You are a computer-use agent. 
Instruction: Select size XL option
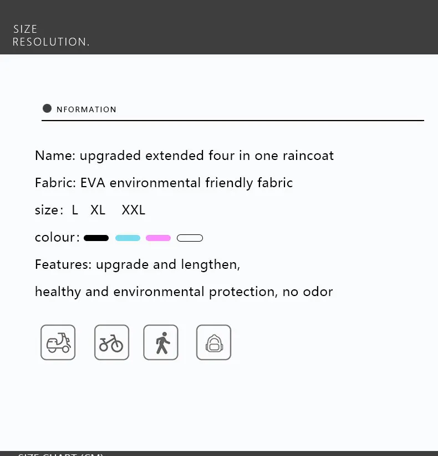pyautogui.click(x=98, y=210)
